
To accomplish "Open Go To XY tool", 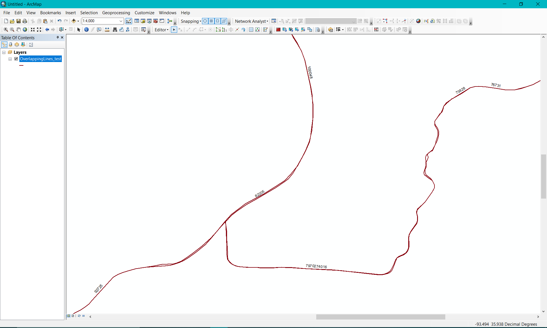I will (128, 30).
